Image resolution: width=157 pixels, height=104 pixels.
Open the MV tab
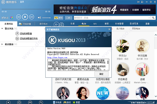[x=95, y=24]
